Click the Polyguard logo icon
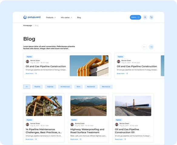The width and height of the screenshot is (177, 145). point(25,17)
